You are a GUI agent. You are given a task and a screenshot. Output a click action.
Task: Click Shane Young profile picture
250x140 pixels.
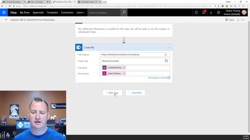[244, 12]
